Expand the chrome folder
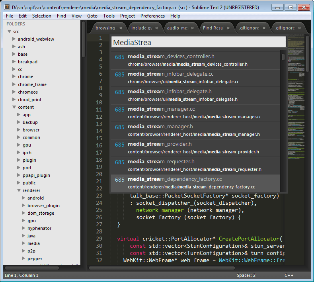Screen dimensions: 314x282 (x=14, y=76)
